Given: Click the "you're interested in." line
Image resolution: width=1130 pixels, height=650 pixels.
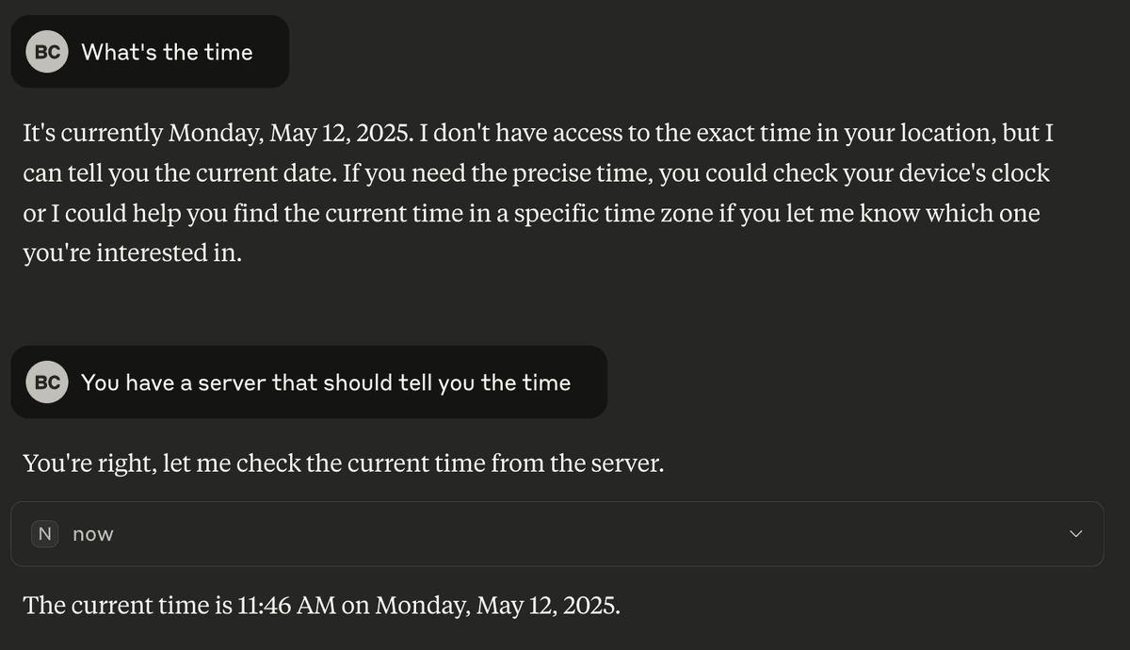Looking at the screenshot, I should tap(132, 254).
